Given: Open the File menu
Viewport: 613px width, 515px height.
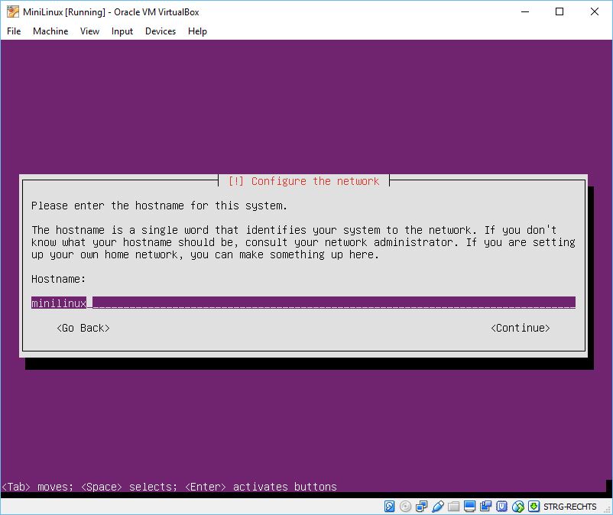Looking at the screenshot, I should coord(14,31).
